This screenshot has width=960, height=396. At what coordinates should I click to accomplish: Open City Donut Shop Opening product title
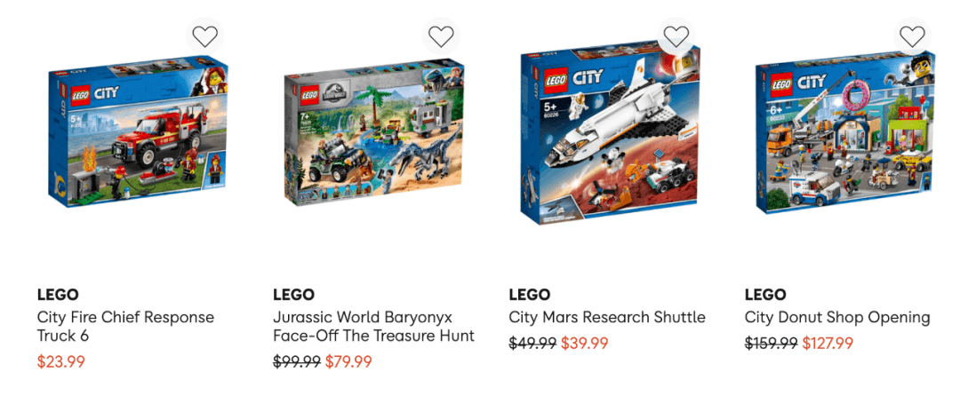(837, 318)
